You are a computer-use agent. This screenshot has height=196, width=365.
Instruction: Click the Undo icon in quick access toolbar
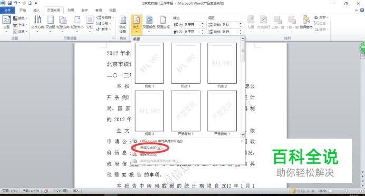point(15,3)
